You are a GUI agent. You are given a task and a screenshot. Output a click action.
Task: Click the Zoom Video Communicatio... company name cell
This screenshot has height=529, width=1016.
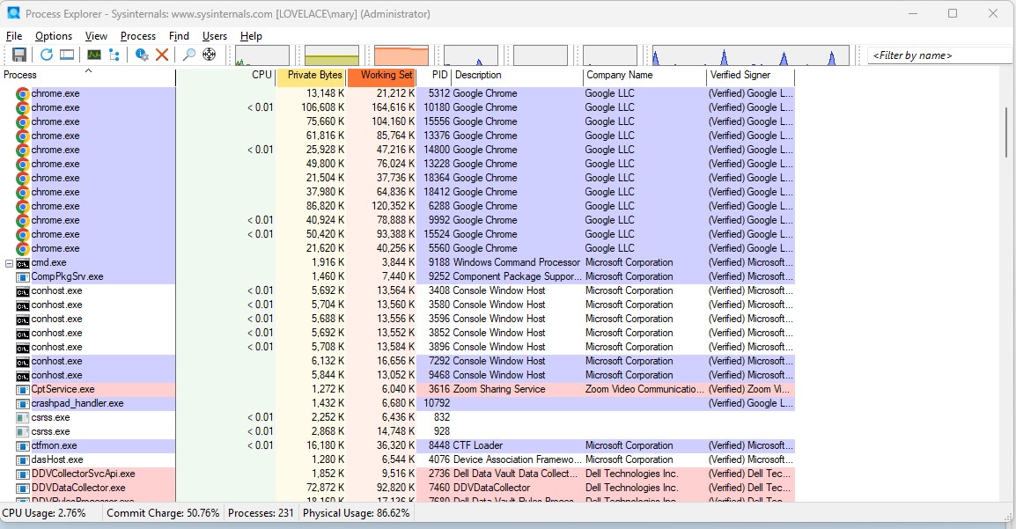[x=644, y=390]
